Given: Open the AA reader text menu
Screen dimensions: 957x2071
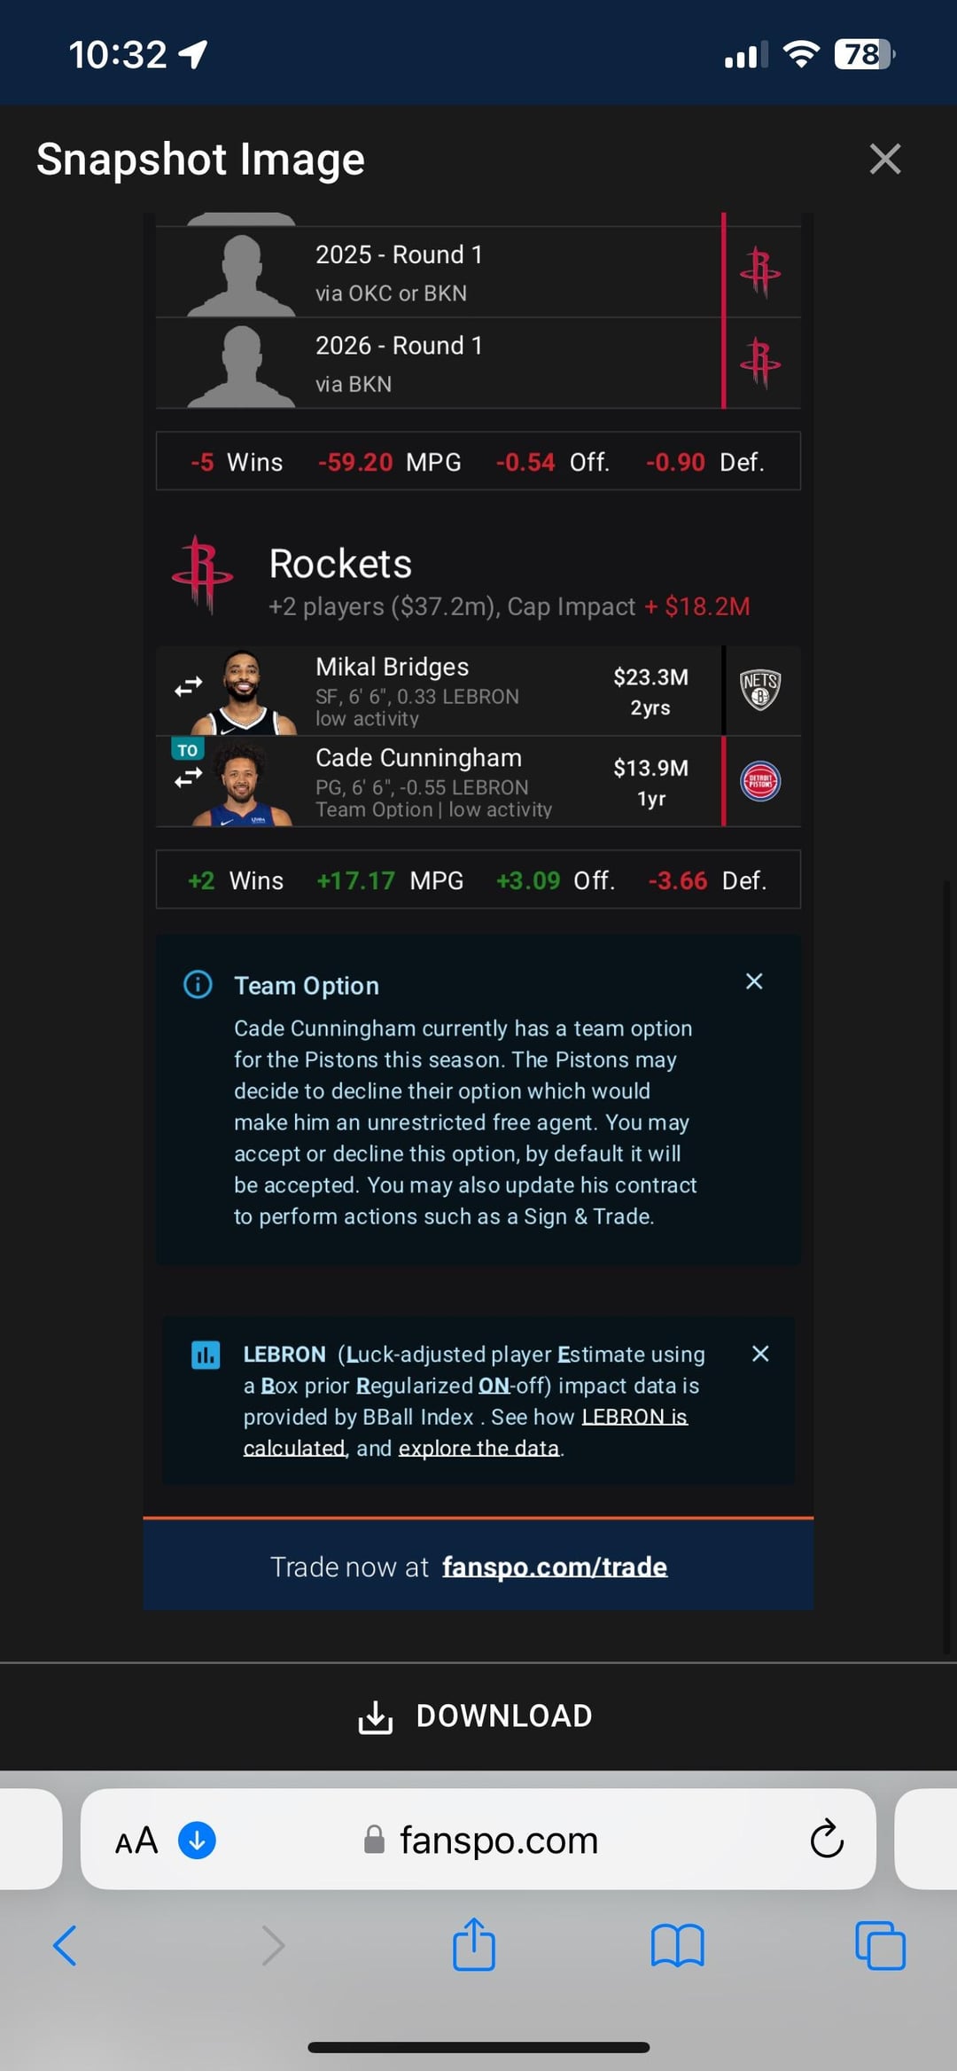Looking at the screenshot, I should 136,1841.
